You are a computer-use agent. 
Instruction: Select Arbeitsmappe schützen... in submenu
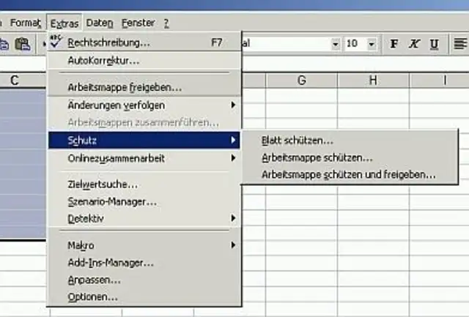(x=350, y=157)
